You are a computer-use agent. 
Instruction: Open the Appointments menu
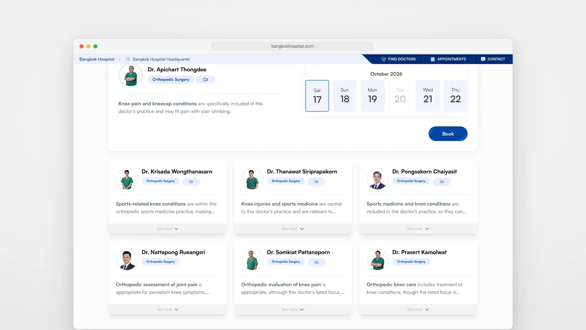pyautogui.click(x=448, y=59)
